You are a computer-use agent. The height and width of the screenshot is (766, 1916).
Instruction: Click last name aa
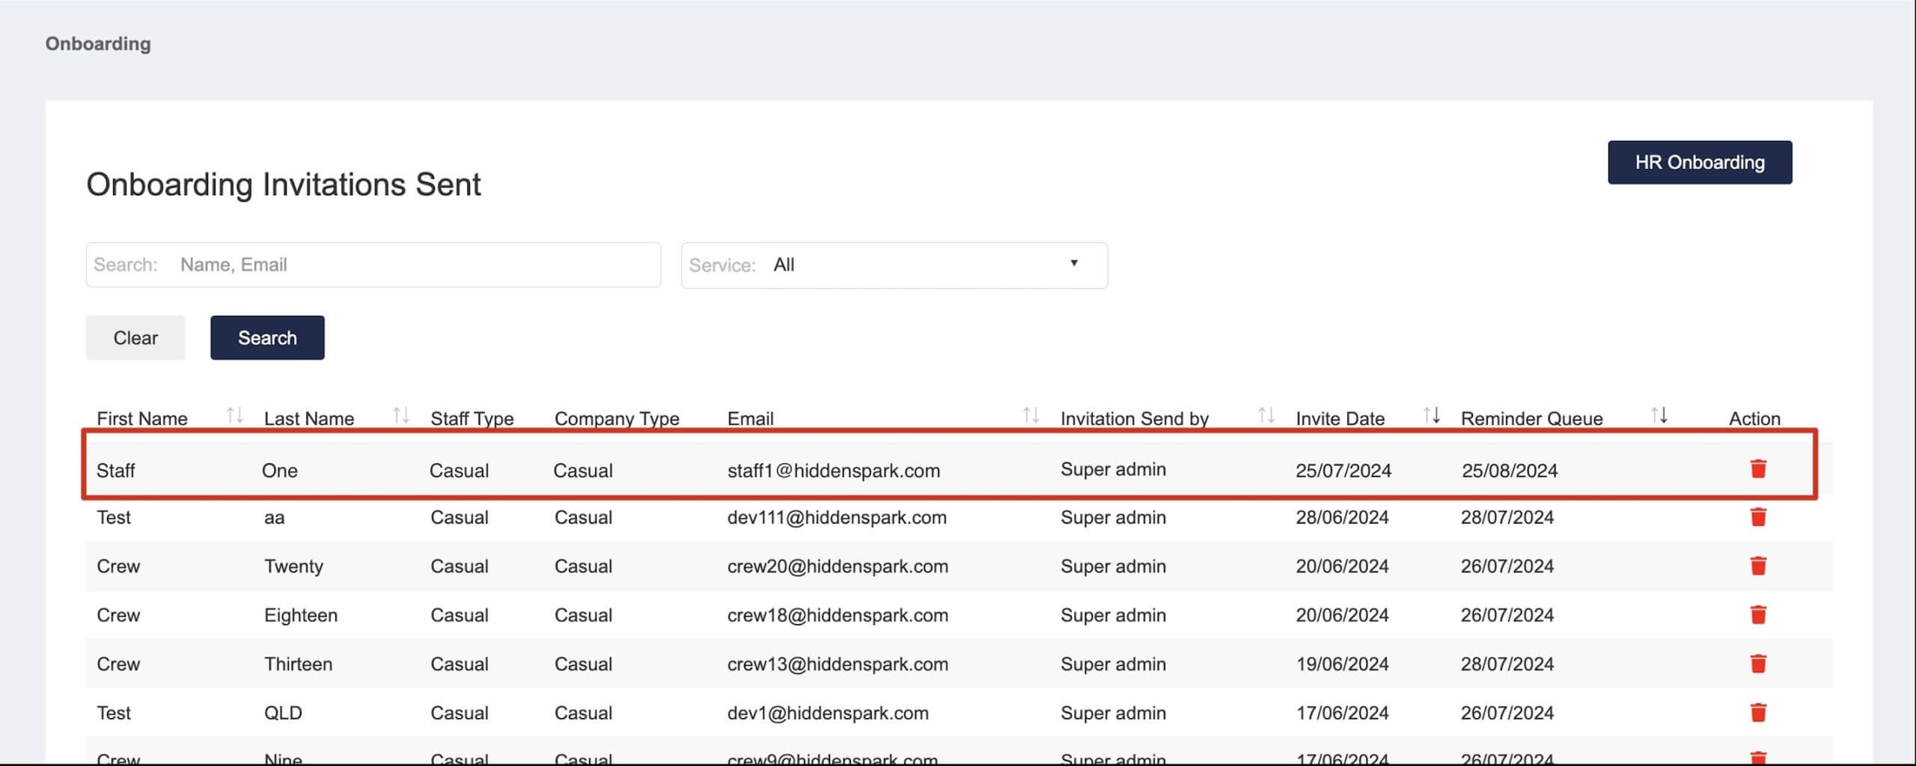tap(274, 518)
